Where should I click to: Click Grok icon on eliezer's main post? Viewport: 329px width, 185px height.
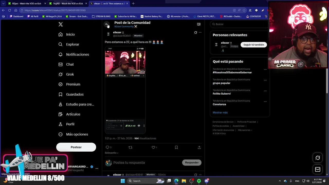(196, 32)
